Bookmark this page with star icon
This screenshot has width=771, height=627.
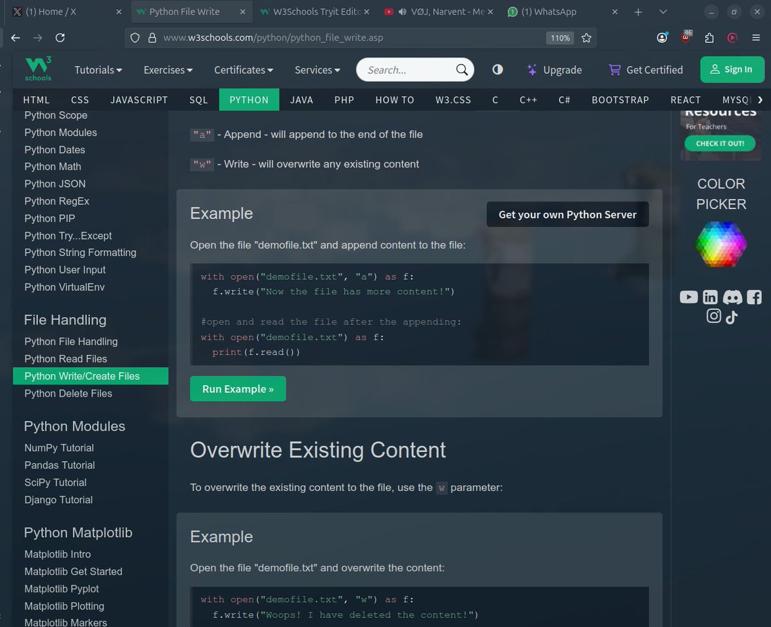click(586, 38)
